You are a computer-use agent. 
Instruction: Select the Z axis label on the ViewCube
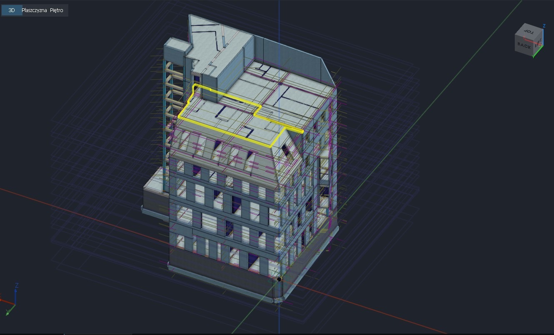(x=544, y=26)
